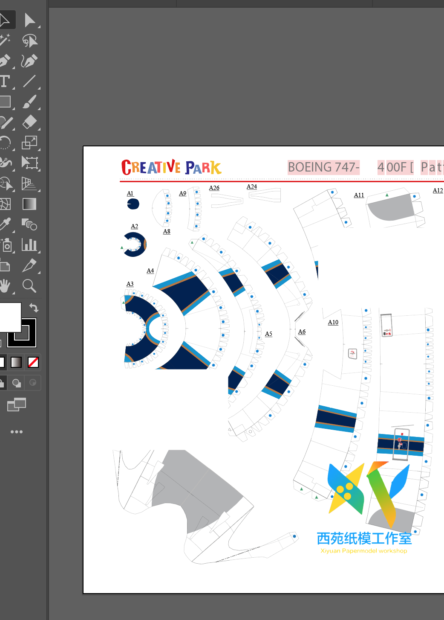The height and width of the screenshot is (620, 444).
Task: Set paint mode to Gradient
Action: 16,362
